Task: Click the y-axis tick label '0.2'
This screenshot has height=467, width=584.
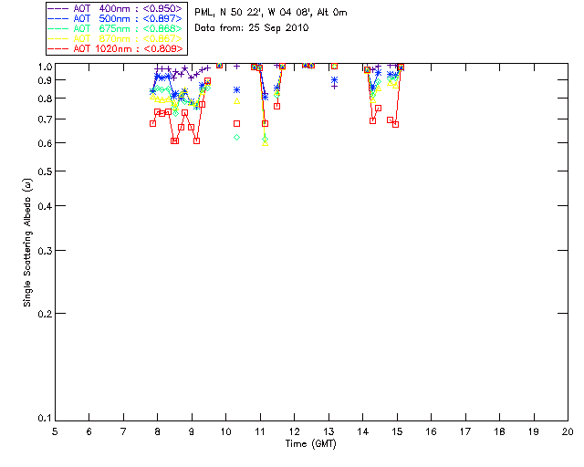Action: (x=45, y=314)
